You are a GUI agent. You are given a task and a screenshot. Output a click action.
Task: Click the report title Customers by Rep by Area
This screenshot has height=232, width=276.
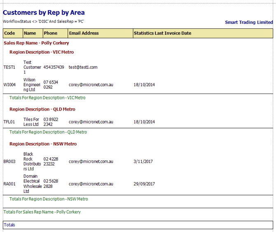pyautogui.click(x=44, y=12)
